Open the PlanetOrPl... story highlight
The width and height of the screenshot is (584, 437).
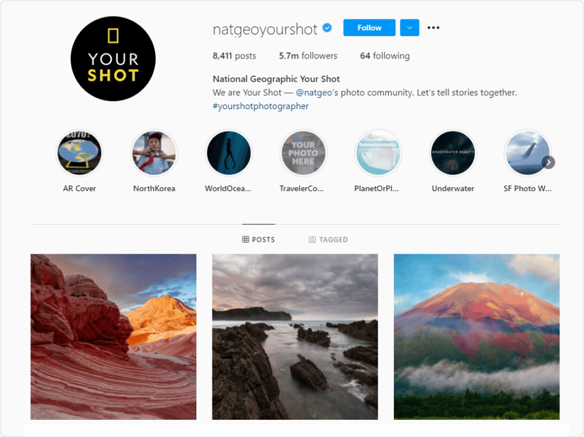pyautogui.click(x=378, y=153)
